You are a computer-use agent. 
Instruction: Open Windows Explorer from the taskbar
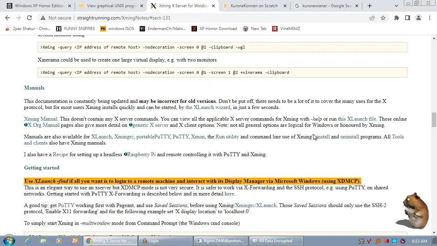pyautogui.click(x=43, y=241)
